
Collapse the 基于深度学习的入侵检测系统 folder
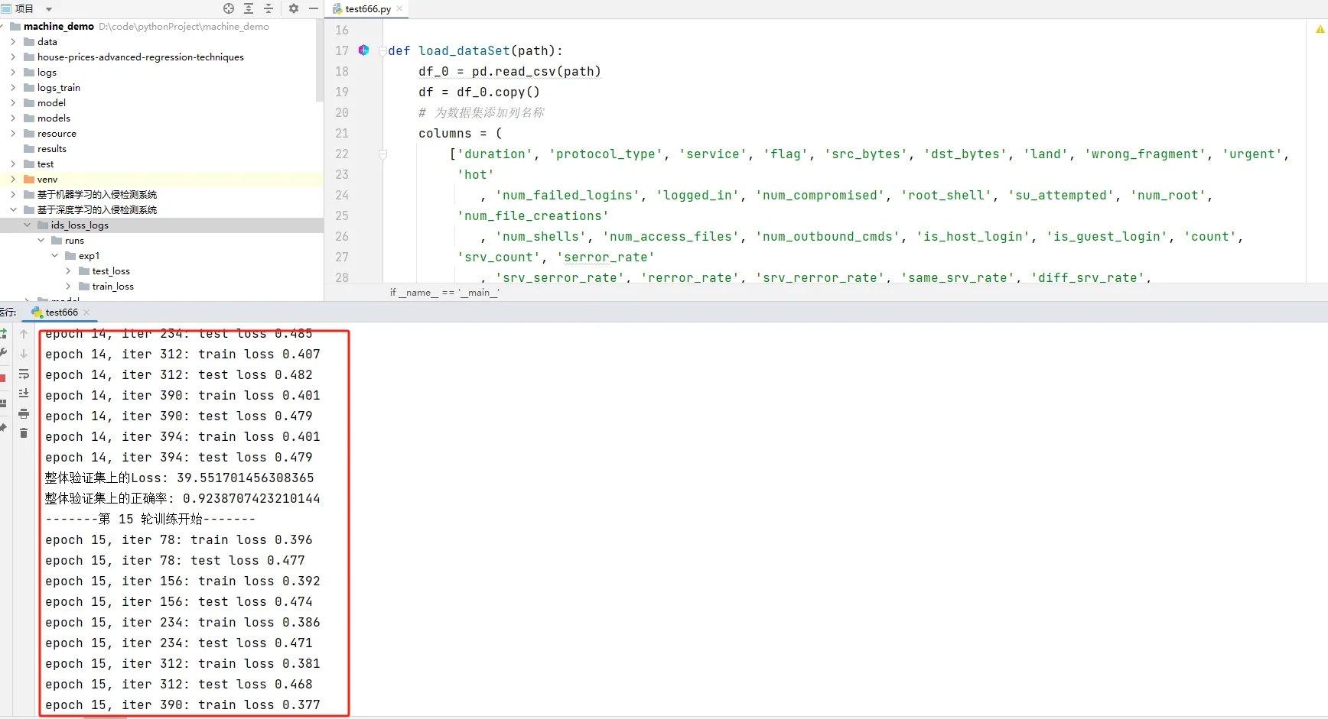click(13, 210)
